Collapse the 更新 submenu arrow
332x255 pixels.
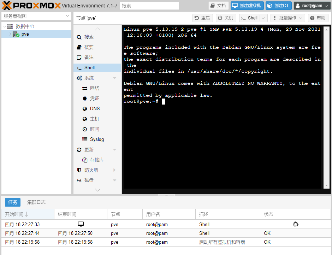114,150
